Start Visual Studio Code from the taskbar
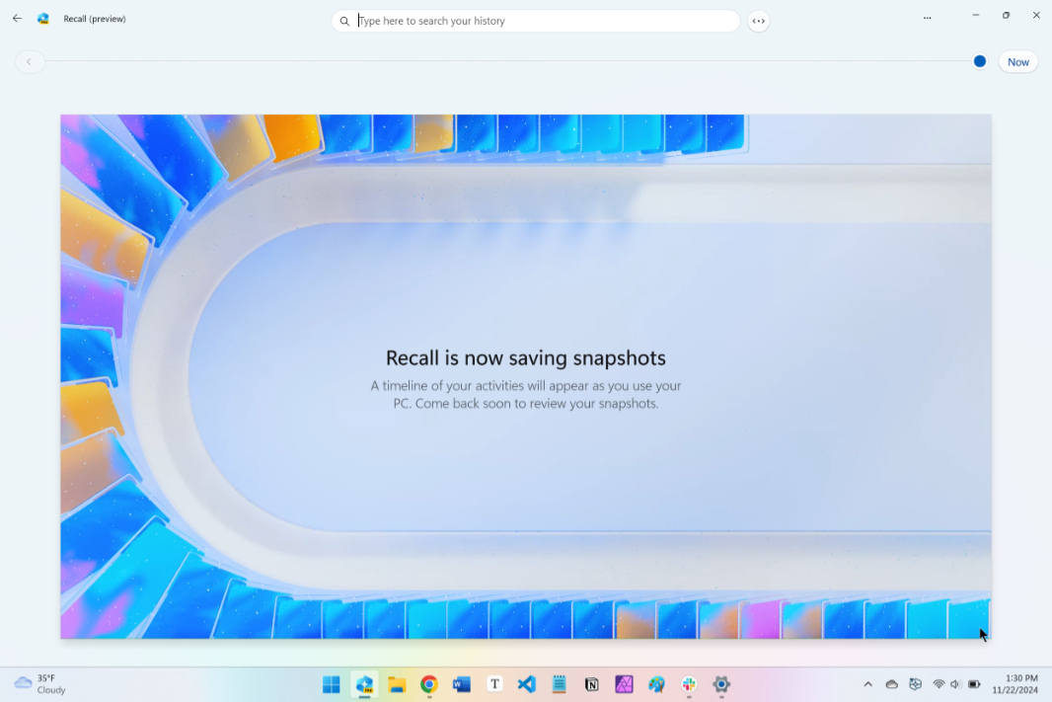Viewport: 1052px width, 702px height. (526, 684)
